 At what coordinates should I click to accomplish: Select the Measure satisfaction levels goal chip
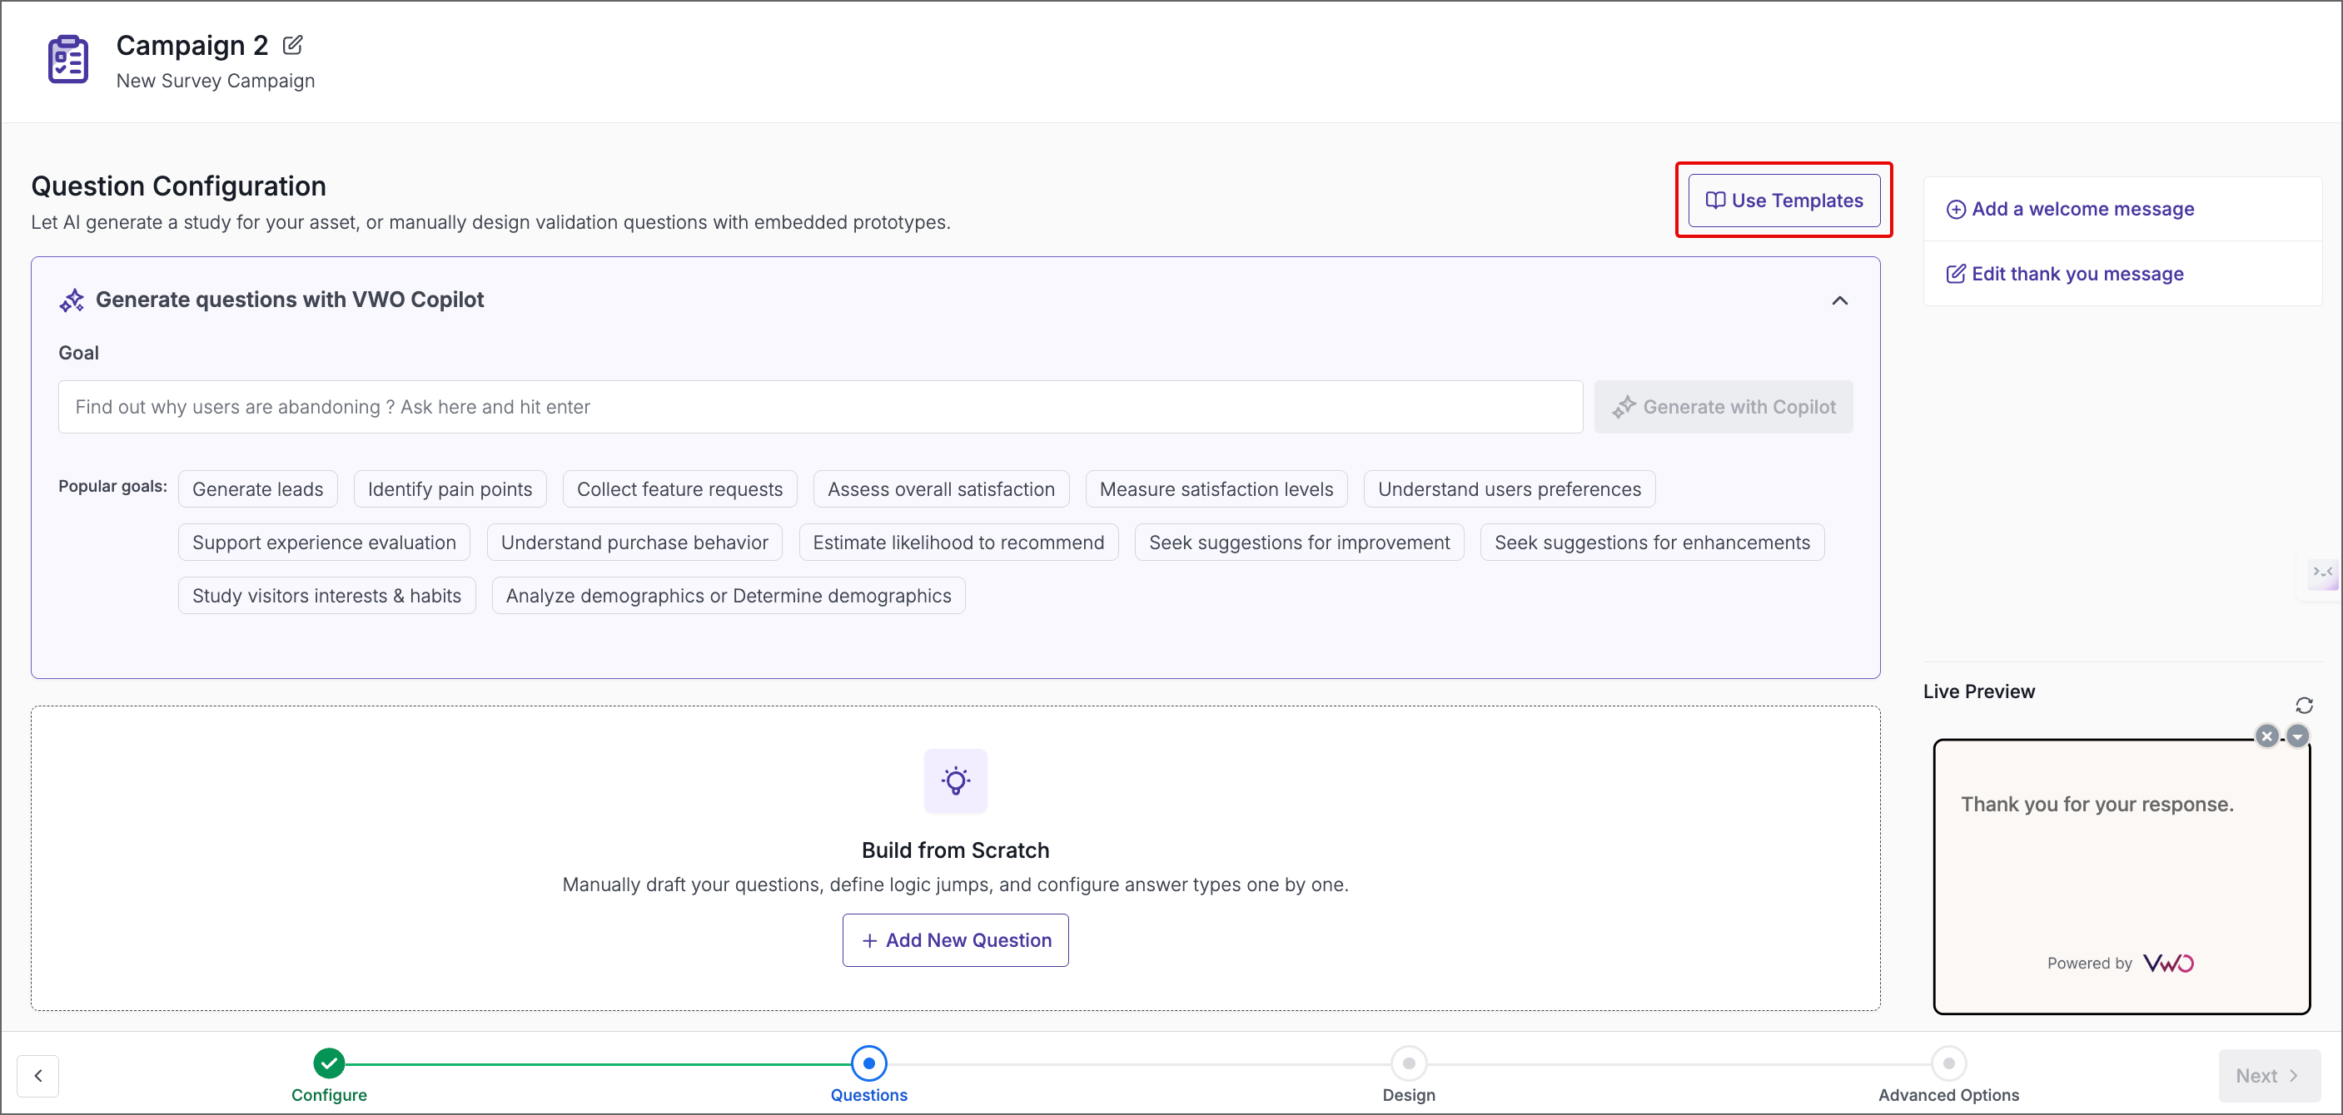(1216, 488)
